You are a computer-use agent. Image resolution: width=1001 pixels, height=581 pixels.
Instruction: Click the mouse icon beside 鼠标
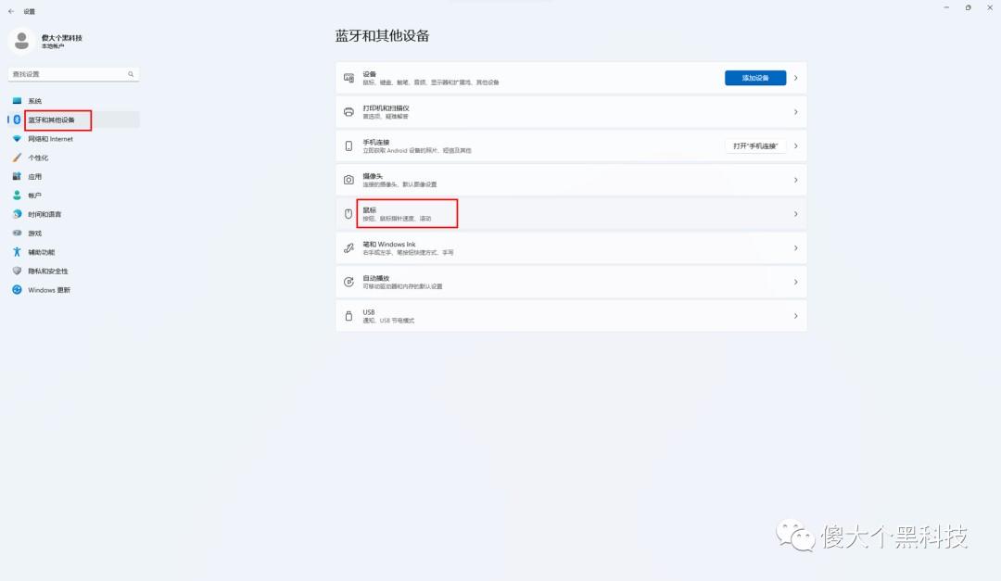(x=348, y=214)
